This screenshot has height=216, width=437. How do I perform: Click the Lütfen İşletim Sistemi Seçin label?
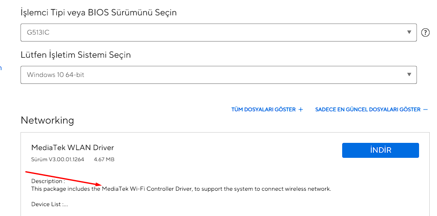pyautogui.click(x=76, y=55)
